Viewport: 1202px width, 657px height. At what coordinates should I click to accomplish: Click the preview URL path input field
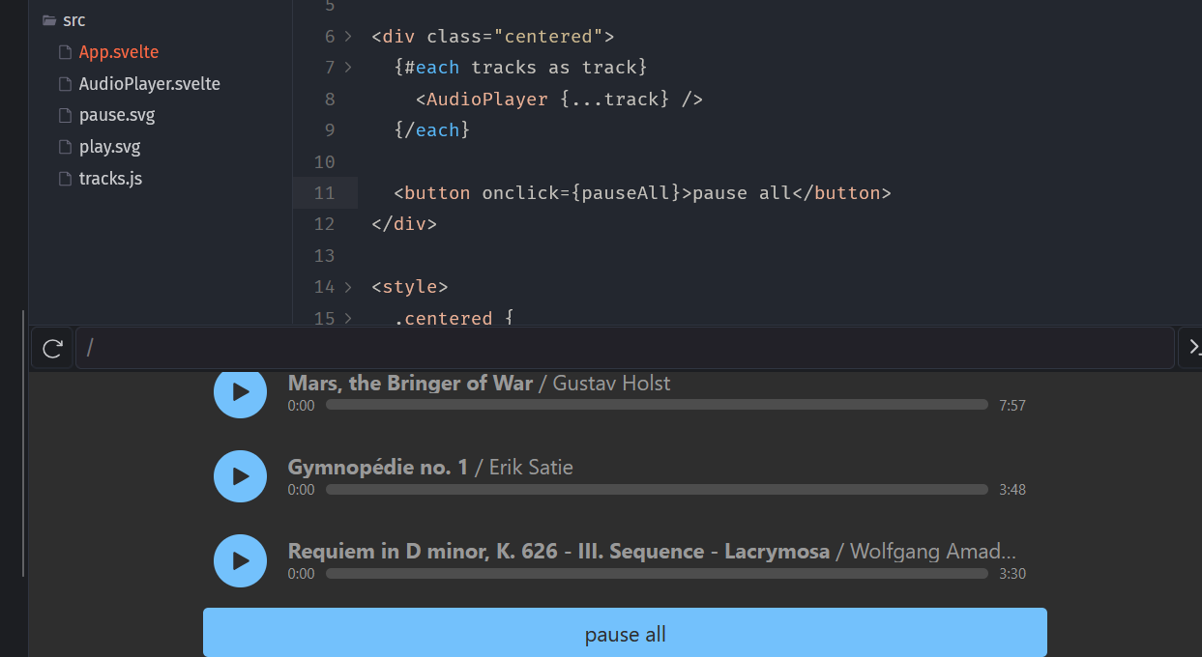pos(624,348)
